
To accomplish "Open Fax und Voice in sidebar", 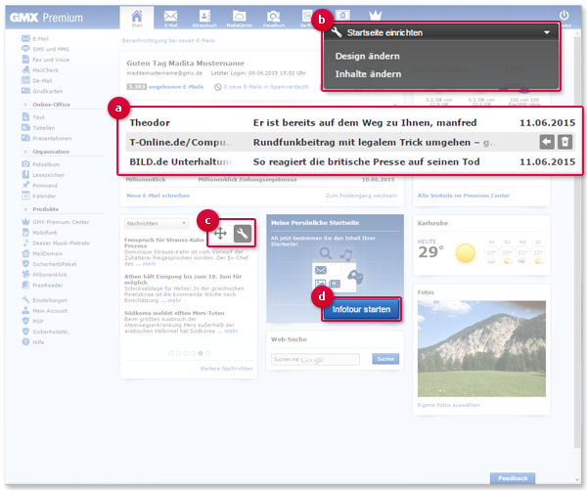I will tap(45, 60).
